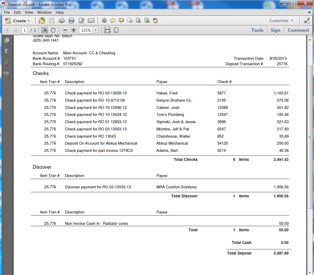Click "Main Account- CC & Checking"

(89, 53)
